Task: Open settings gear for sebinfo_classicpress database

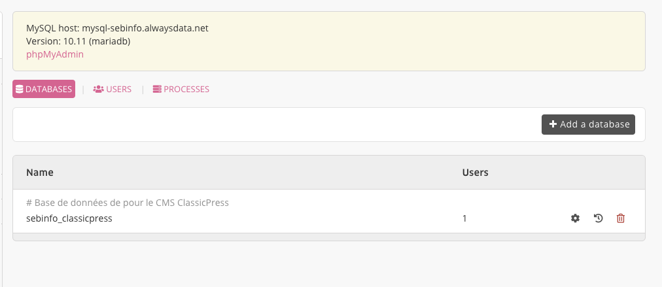Action: click(575, 218)
